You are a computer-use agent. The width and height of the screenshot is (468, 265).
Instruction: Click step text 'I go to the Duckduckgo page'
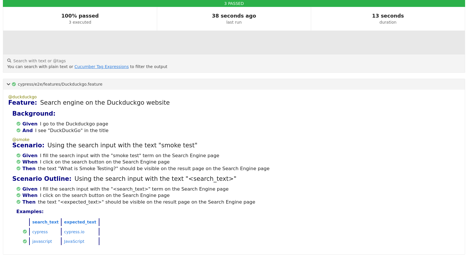coord(74,124)
